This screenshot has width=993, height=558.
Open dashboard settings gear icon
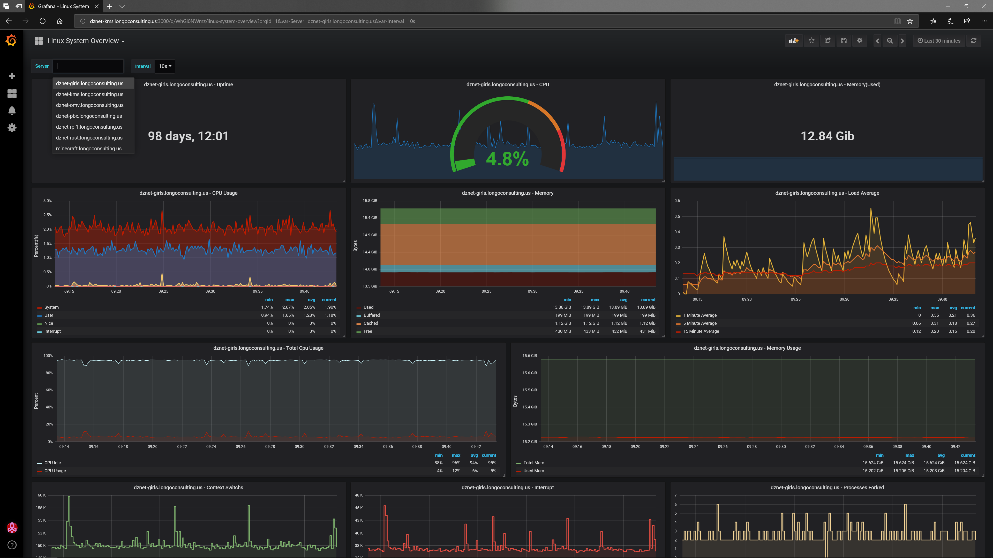(860, 41)
